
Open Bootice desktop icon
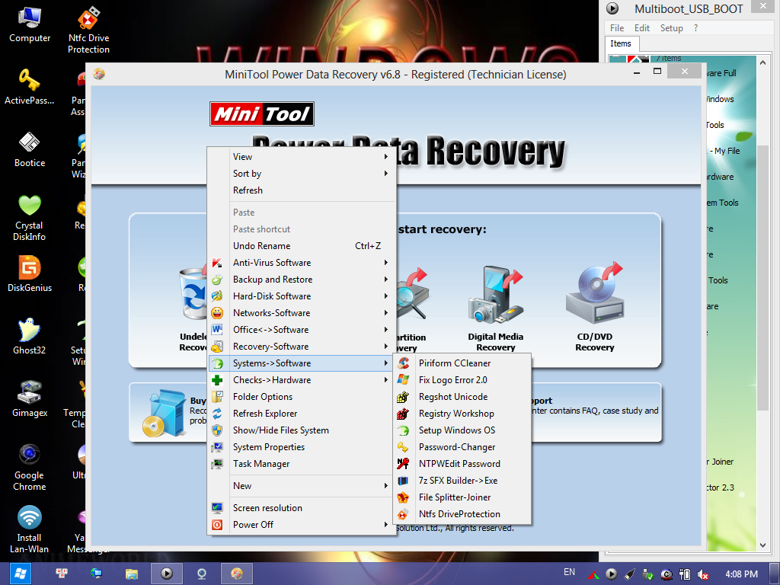click(30, 149)
